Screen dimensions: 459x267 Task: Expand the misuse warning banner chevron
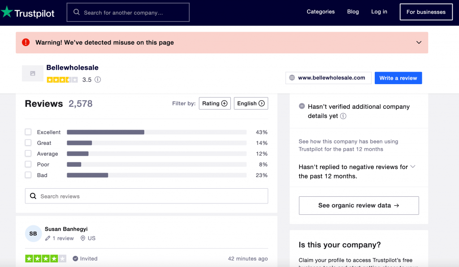419,42
